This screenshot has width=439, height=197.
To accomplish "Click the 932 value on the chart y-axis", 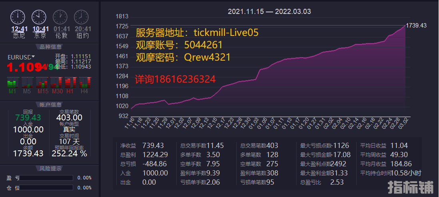I will tap(124, 116).
